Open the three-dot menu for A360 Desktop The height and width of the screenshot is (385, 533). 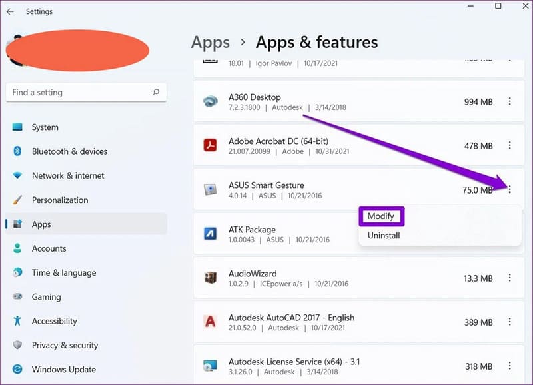click(x=510, y=101)
